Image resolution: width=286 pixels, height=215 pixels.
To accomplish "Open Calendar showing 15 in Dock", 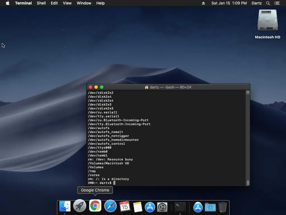I will (x=125, y=207).
